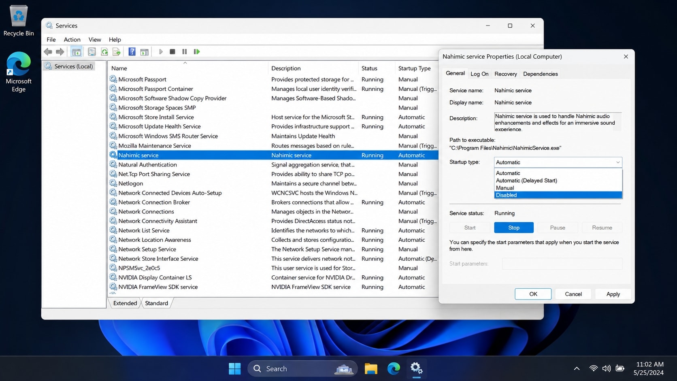
Task: Show hidden icons tray chevron
Action: [x=577, y=368]
